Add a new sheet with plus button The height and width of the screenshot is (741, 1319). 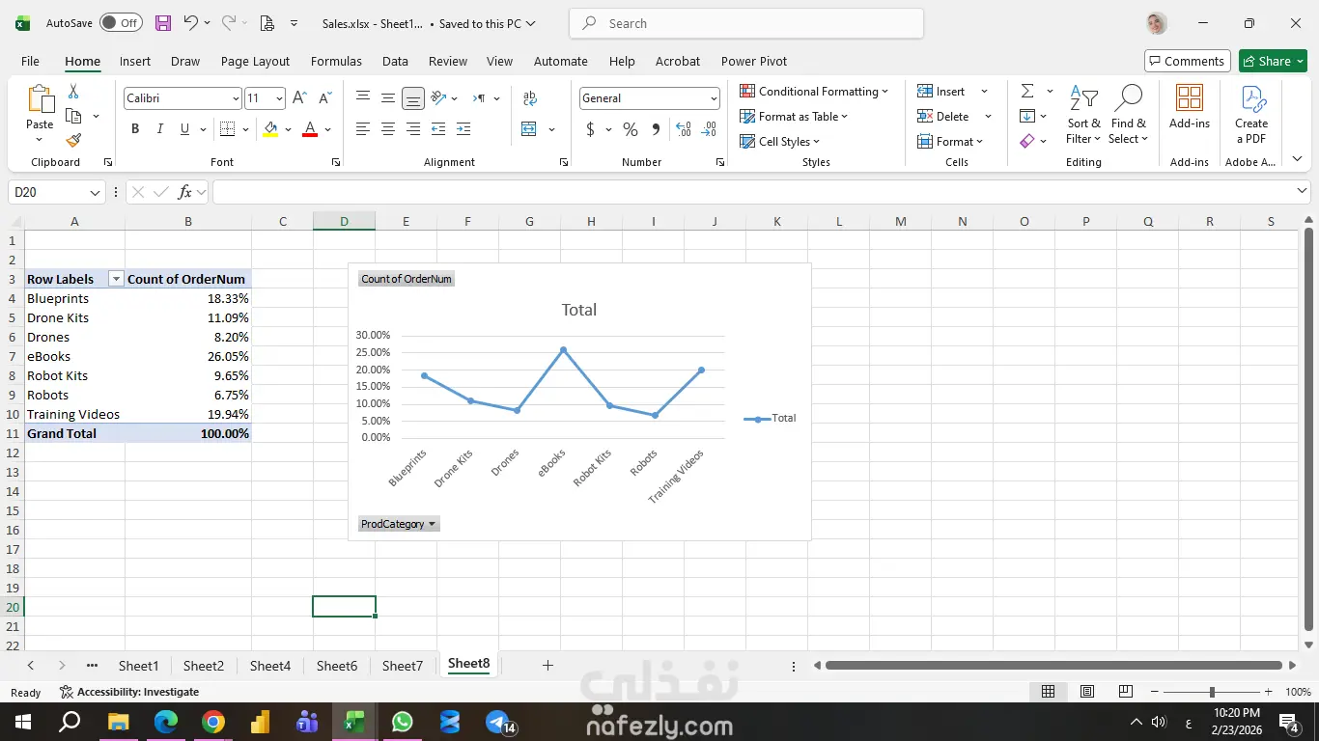click(547, 666)
